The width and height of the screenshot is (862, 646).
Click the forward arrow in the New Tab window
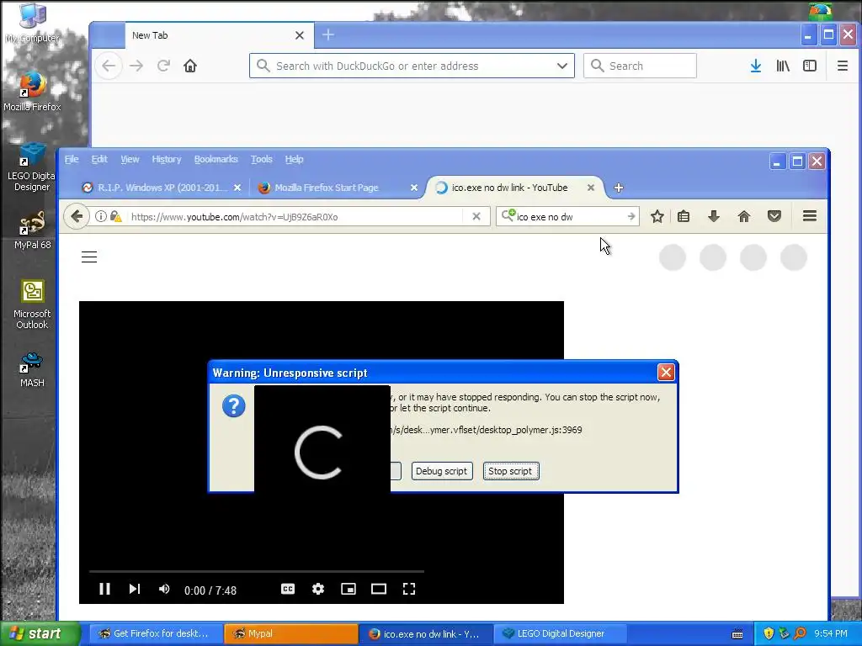tap(136, 66)
